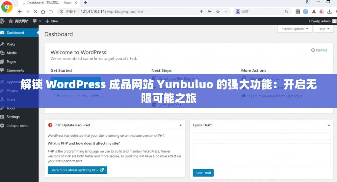Click the Media sidebar icon

(x=2, y=53)
